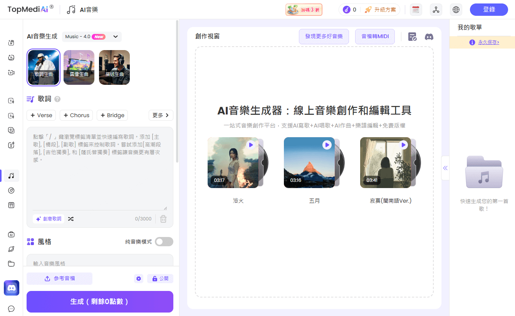Click the 加碼3折 promo banner
This screenshot has width=515, height=316.
point(304,10)
